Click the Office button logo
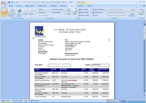 (3, 3)
